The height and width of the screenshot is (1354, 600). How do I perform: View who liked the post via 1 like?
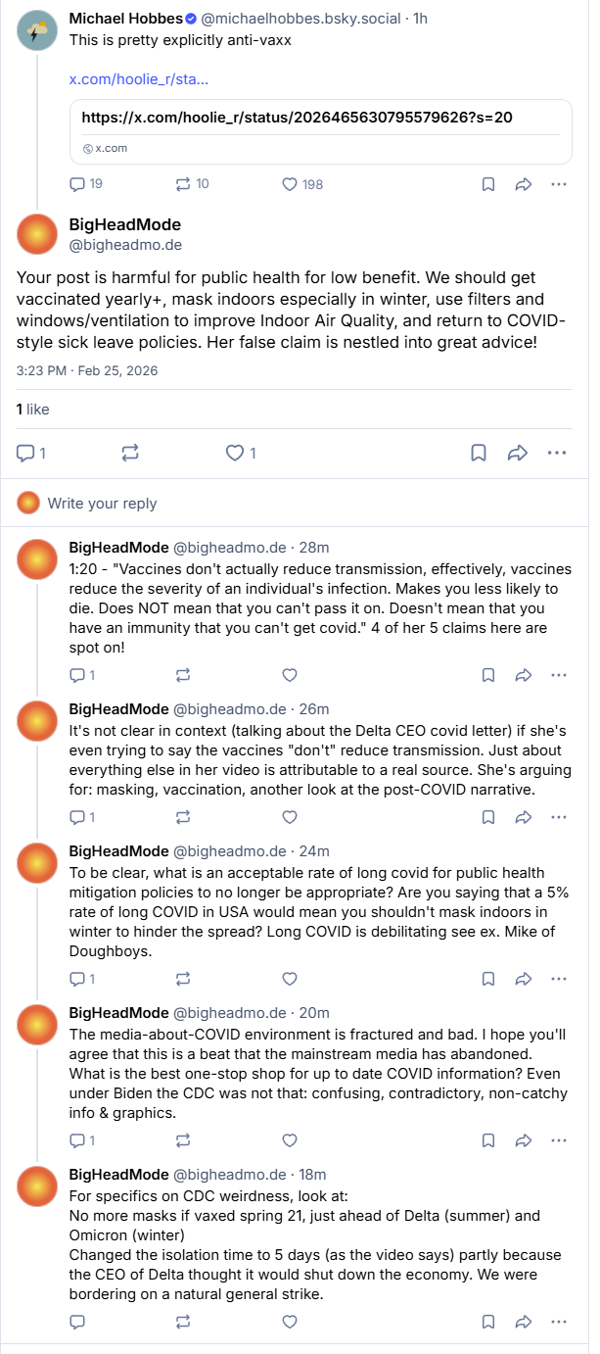click(32, 409)
